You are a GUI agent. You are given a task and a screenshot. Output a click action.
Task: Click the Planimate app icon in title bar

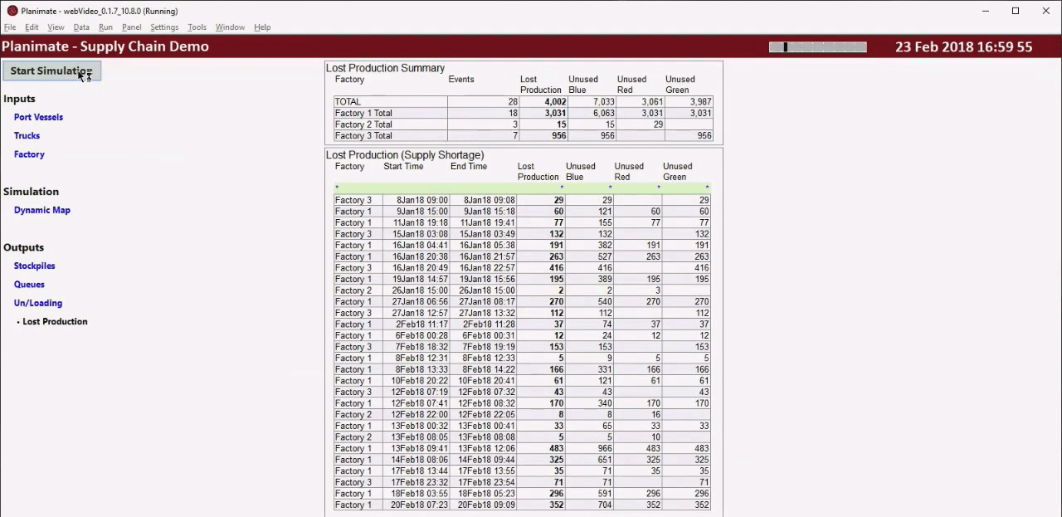pos(12,11)
